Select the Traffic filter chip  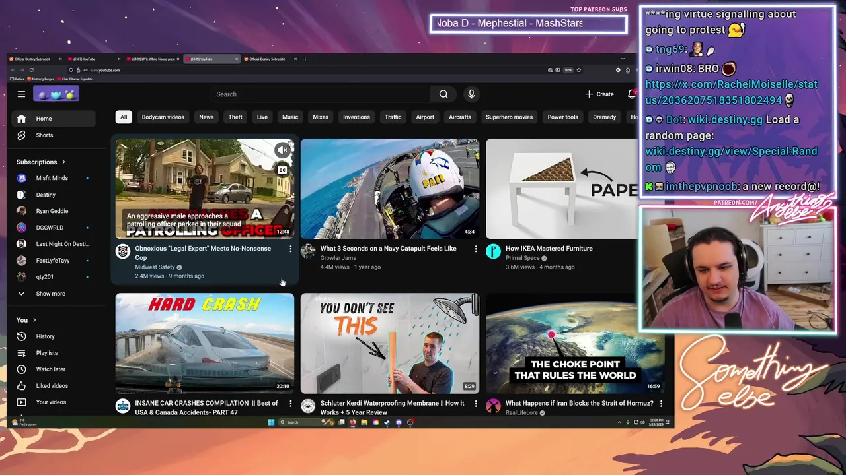coord(393,117)
